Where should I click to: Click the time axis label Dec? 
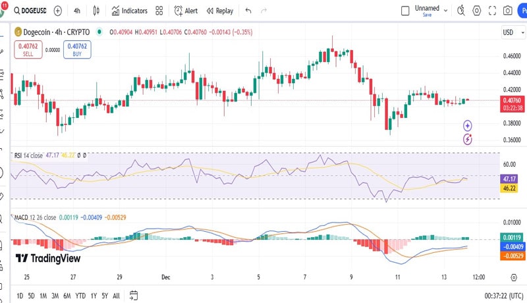tap(166, 277)
